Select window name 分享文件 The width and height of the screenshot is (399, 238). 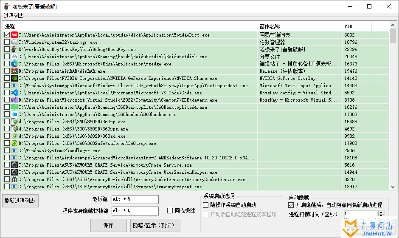pyautogui.click(x=270, y=57)
